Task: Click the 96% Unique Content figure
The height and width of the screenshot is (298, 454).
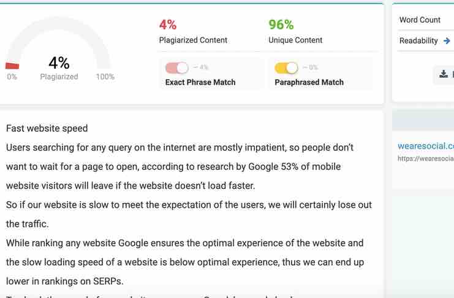Action: coord(281,25)
